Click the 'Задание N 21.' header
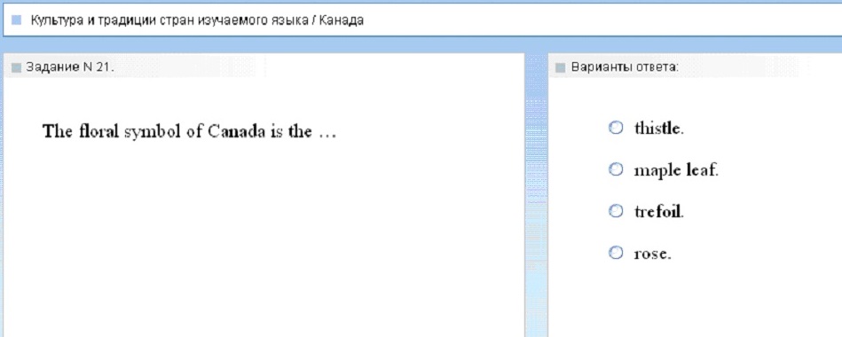This screenshot has height=337, width=842. coord(70,67)
